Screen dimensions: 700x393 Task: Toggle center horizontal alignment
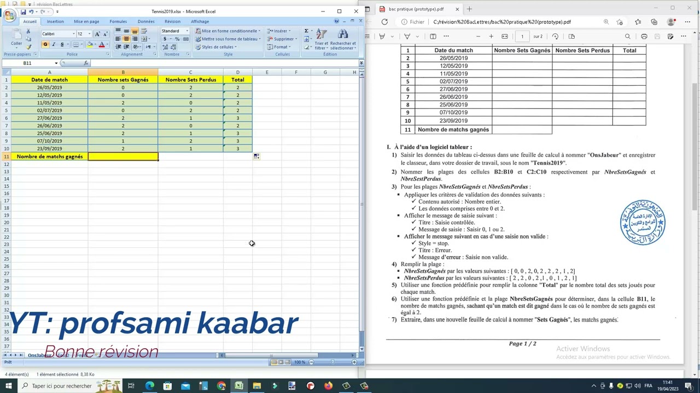click(126, 39)
